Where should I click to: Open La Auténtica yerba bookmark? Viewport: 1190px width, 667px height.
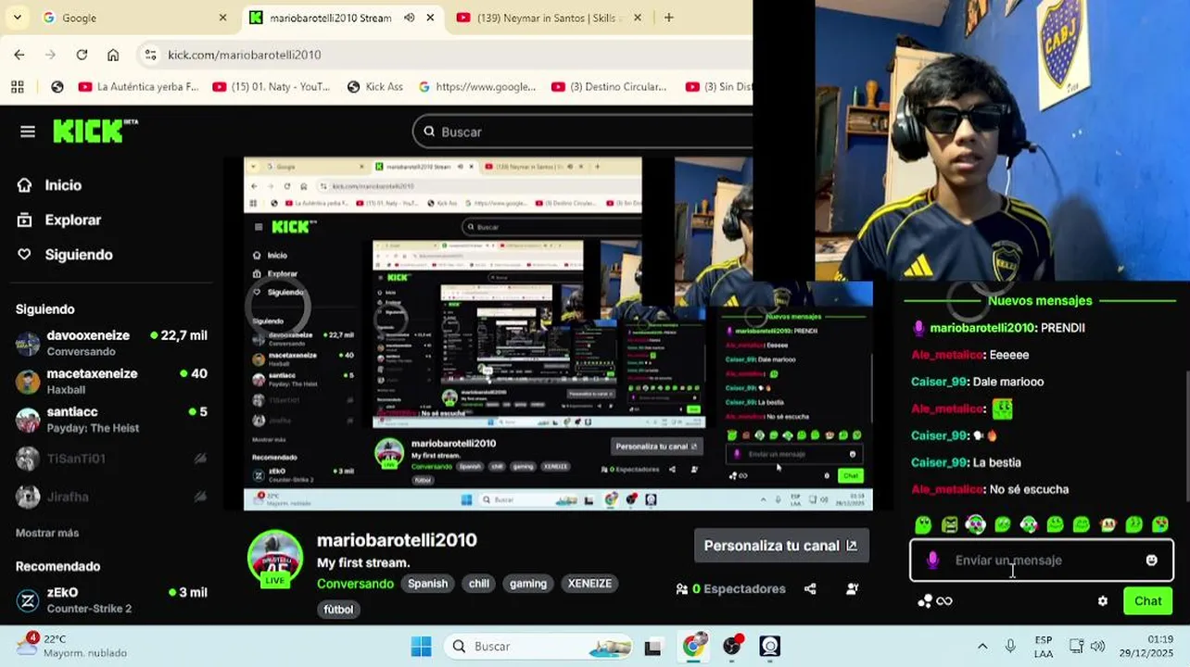click(x=138, y=87)
